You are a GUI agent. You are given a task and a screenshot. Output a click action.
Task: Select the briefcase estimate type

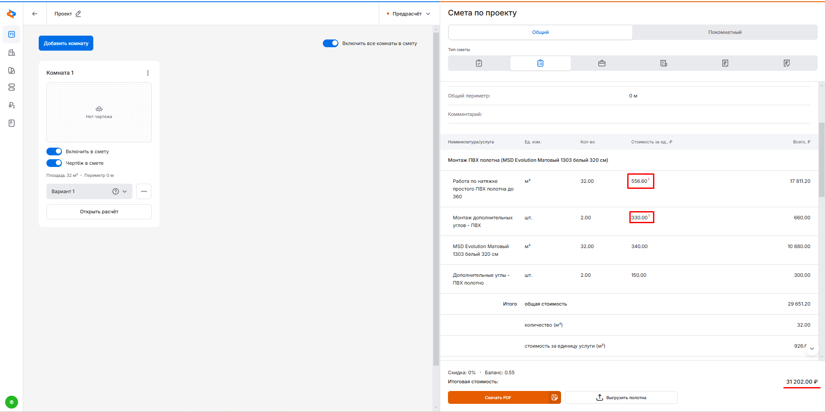tap(602, 63)
